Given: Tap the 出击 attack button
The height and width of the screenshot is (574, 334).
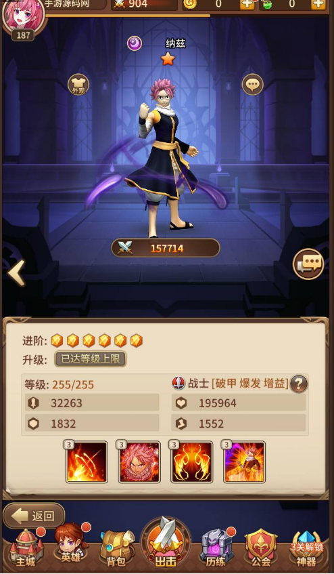Looking at the screenshot, I should (x=166, y=543).
